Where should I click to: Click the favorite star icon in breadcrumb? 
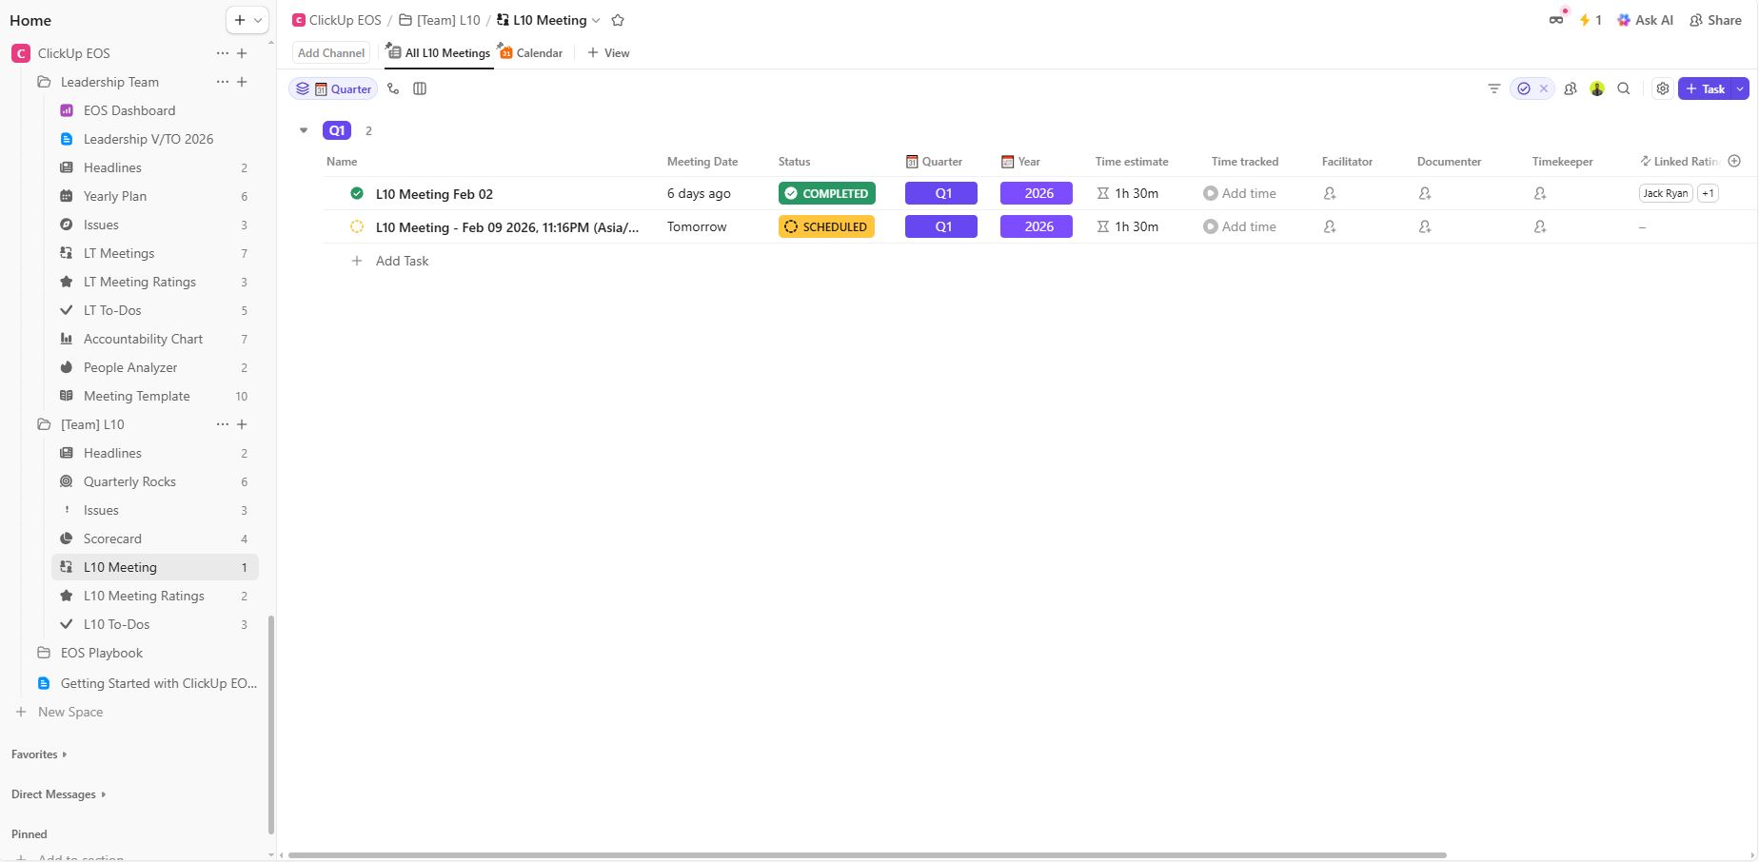618,20
